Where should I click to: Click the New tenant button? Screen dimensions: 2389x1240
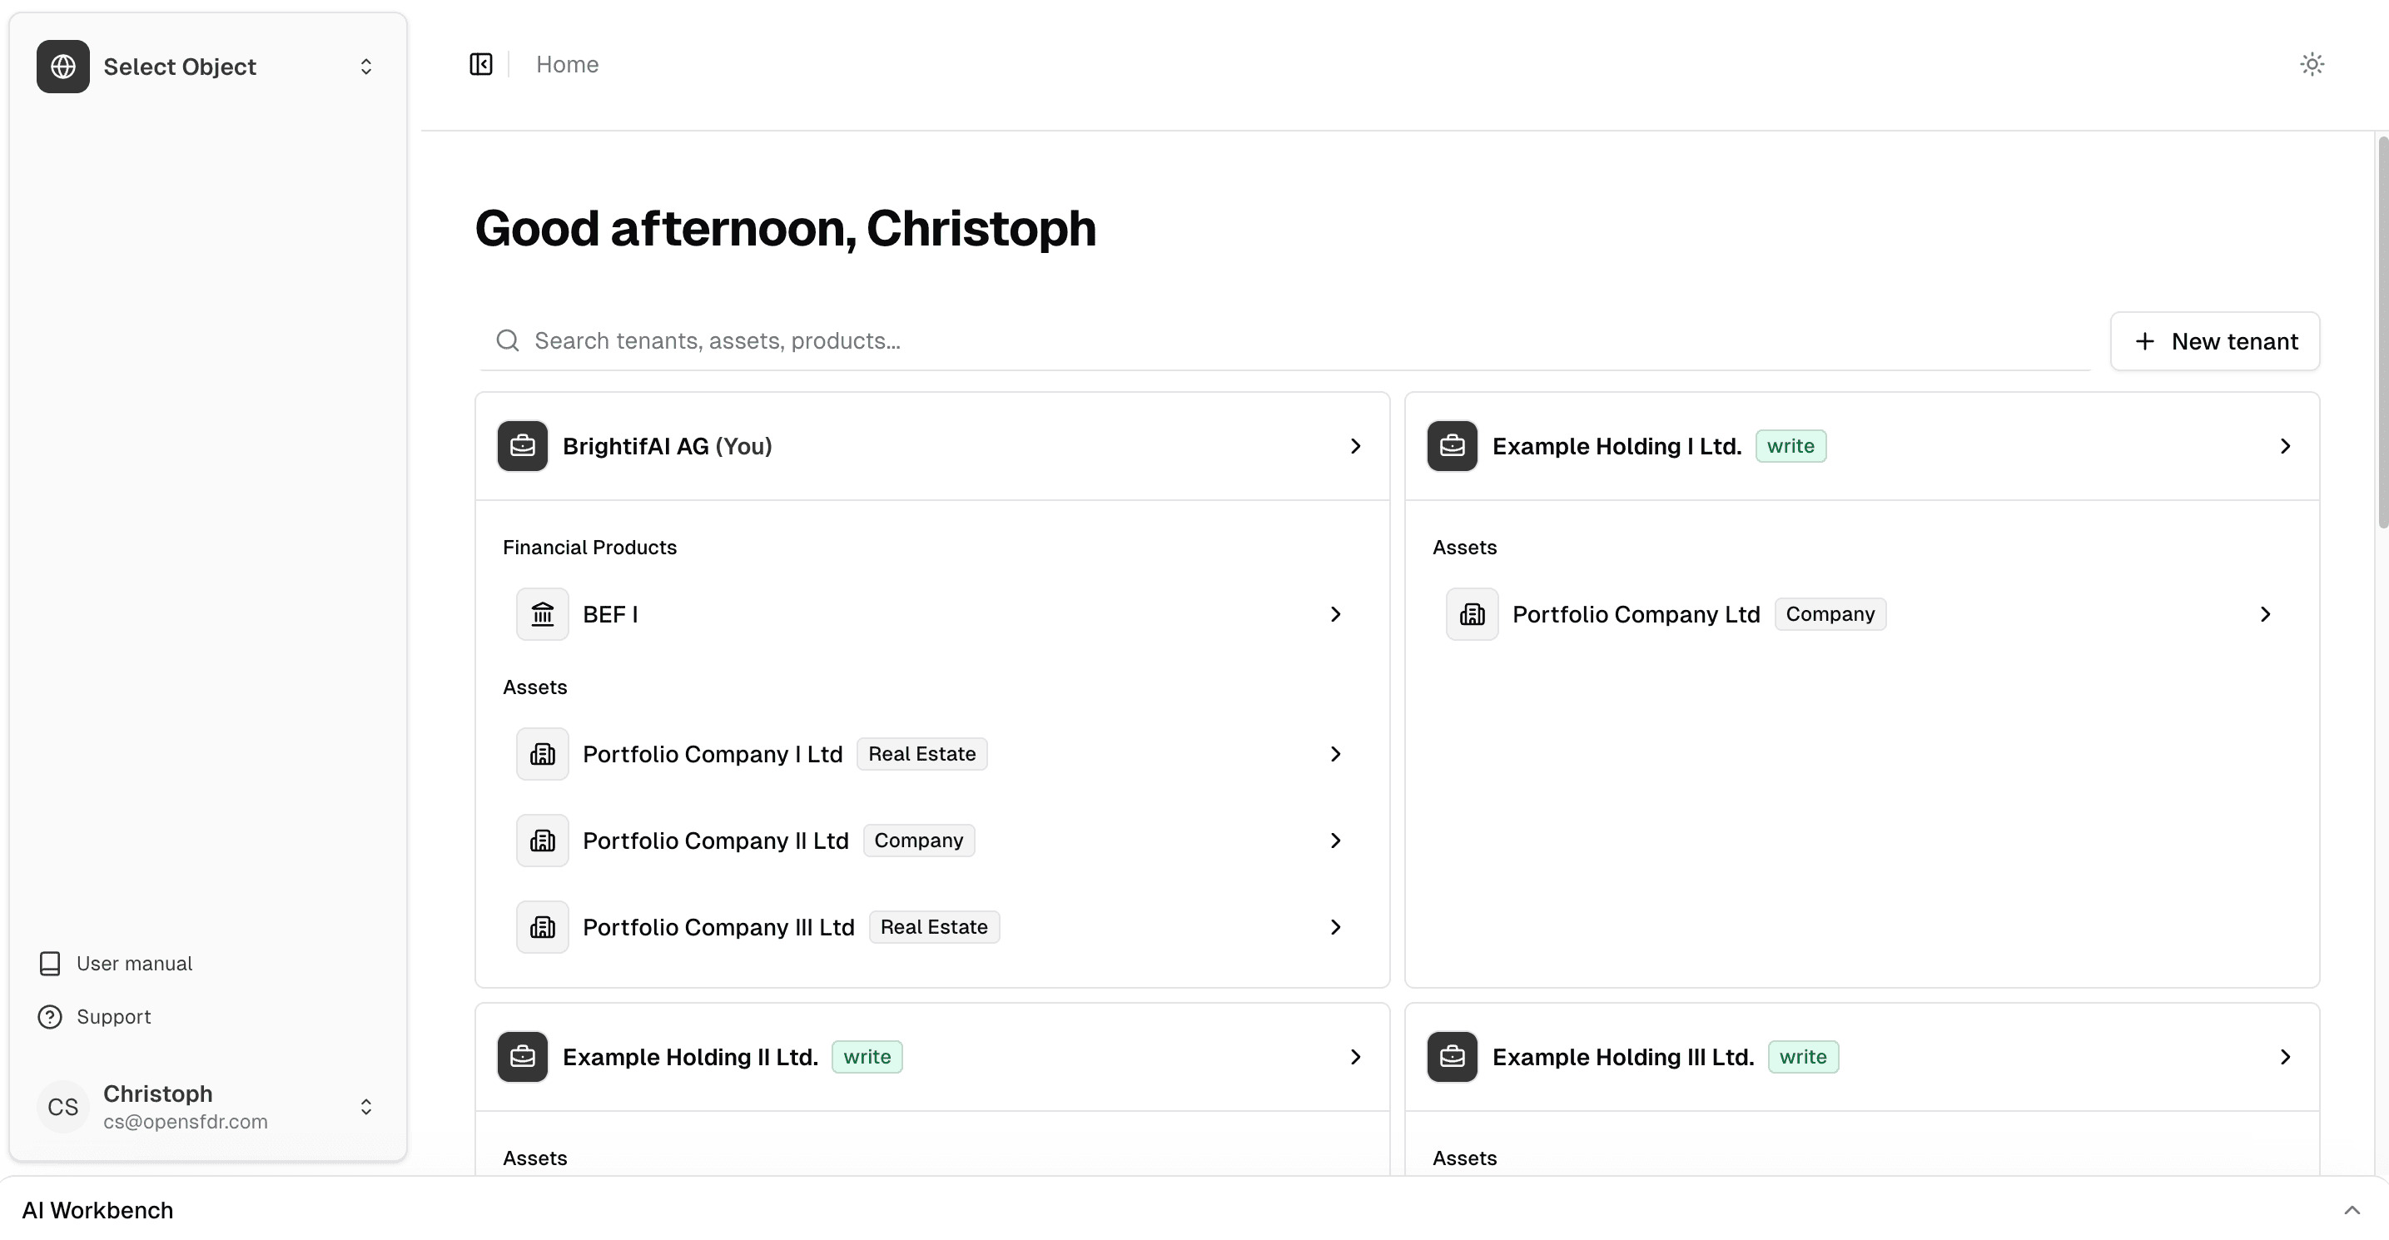[2215, 341]
